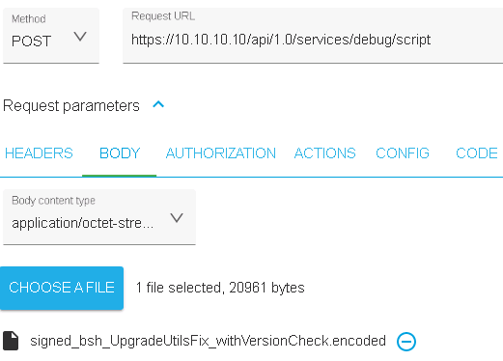
Task: Click the CHOOSE A FILE button
Action: (x=62, y=288)
